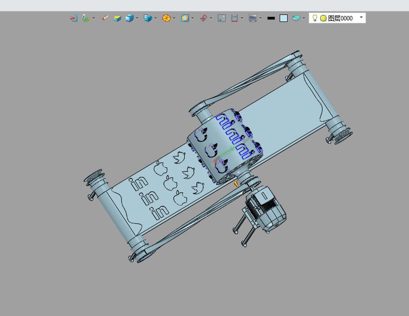Click the orange wireframe sphere icon
Viewport: 409px width, 316px height.
coord(166,18)
